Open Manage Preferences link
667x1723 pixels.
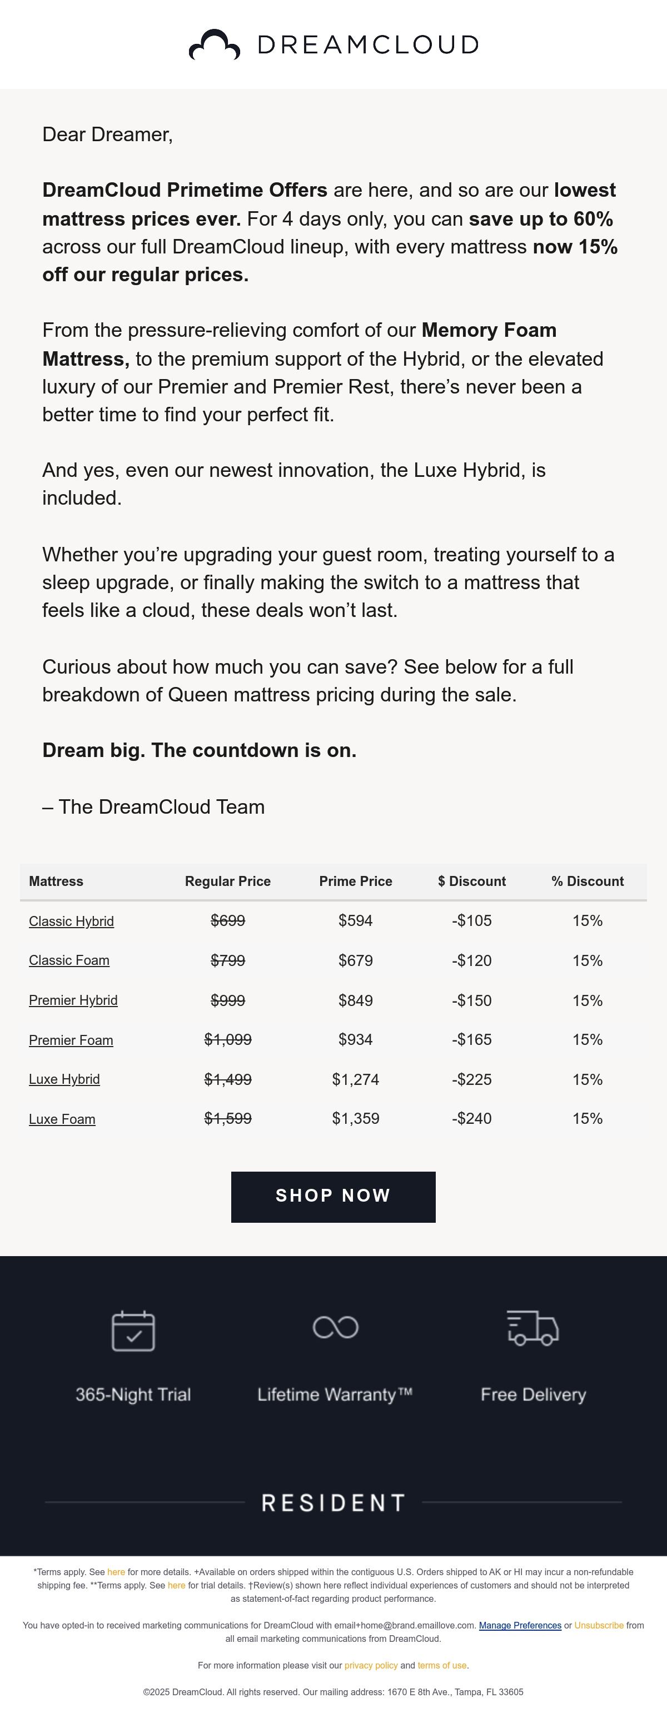point(520,1625)
